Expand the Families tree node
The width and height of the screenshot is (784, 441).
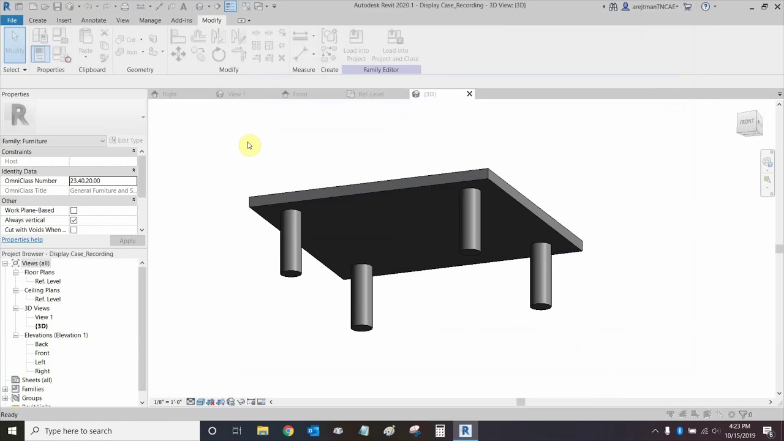point(6,389)
